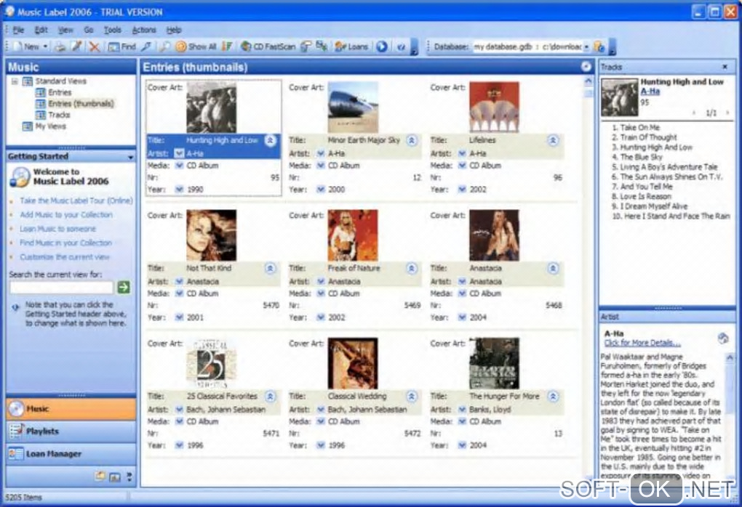Click the help question-mark toolbar icon
Image resolution: width=742 pixels, height=507 pixels.
[402, 46]
